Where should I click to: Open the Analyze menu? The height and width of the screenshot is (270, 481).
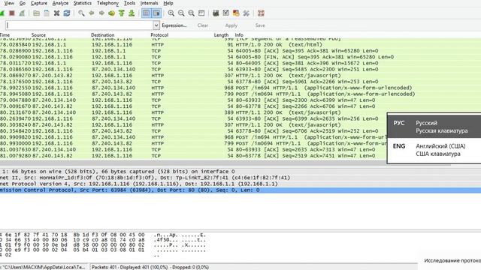click(60, 3)
